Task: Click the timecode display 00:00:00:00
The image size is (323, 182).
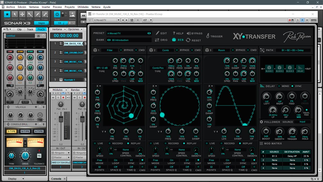Action: coord(66,36)
